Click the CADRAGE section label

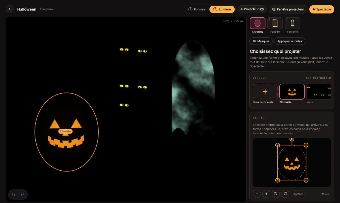pyautogui.click(x=260, y=118)
